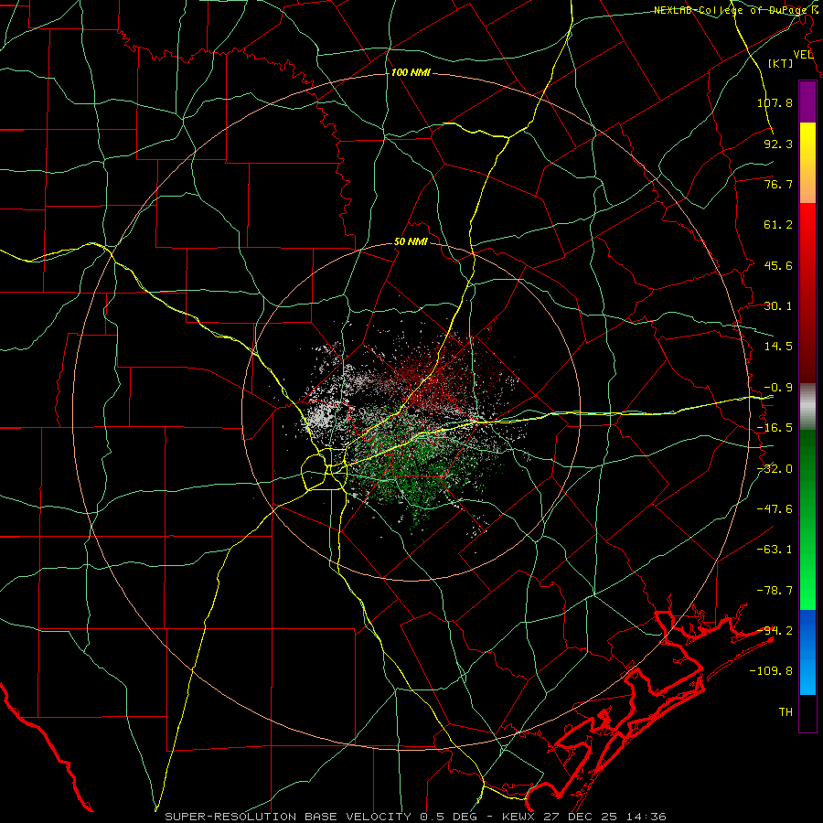Click the green segment of the color bar
823x823 pixels.
pyautogui.click(x=807, y=519)
